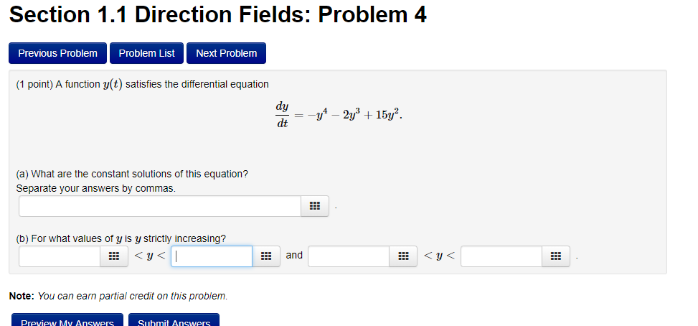Go to Previous Problem
Image resolution: width=698 pixels, height=326 pixels.
57,53
